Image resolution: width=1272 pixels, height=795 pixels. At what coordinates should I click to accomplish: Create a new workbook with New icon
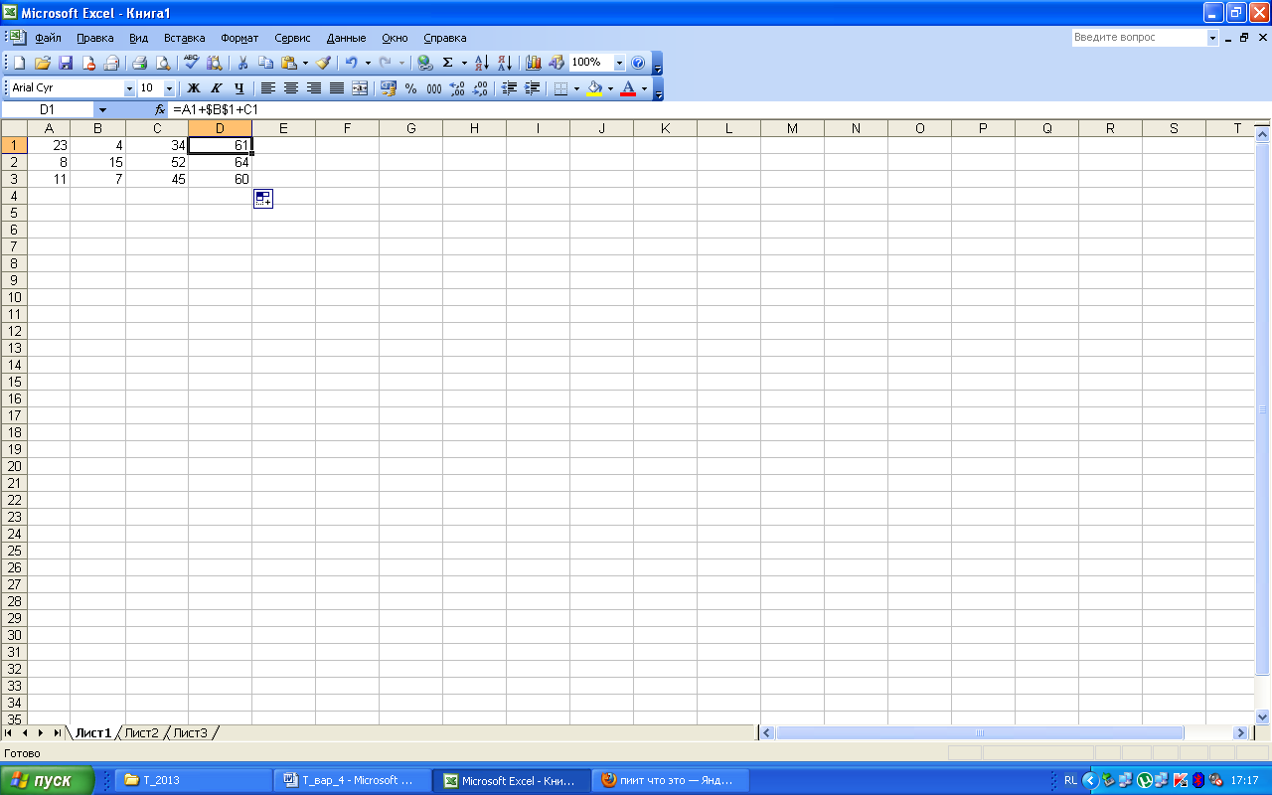(19, 63)
